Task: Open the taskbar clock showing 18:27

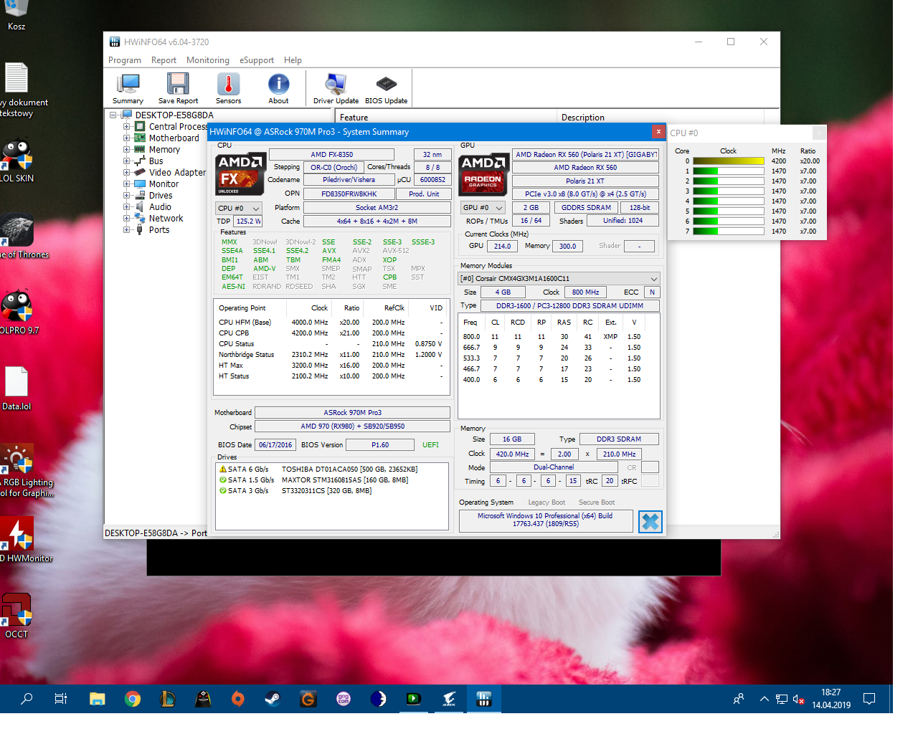Action: click(831, 699)
